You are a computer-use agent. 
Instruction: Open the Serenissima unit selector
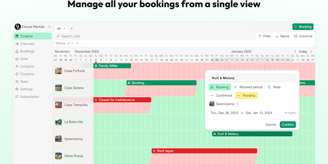click(225, 104)
